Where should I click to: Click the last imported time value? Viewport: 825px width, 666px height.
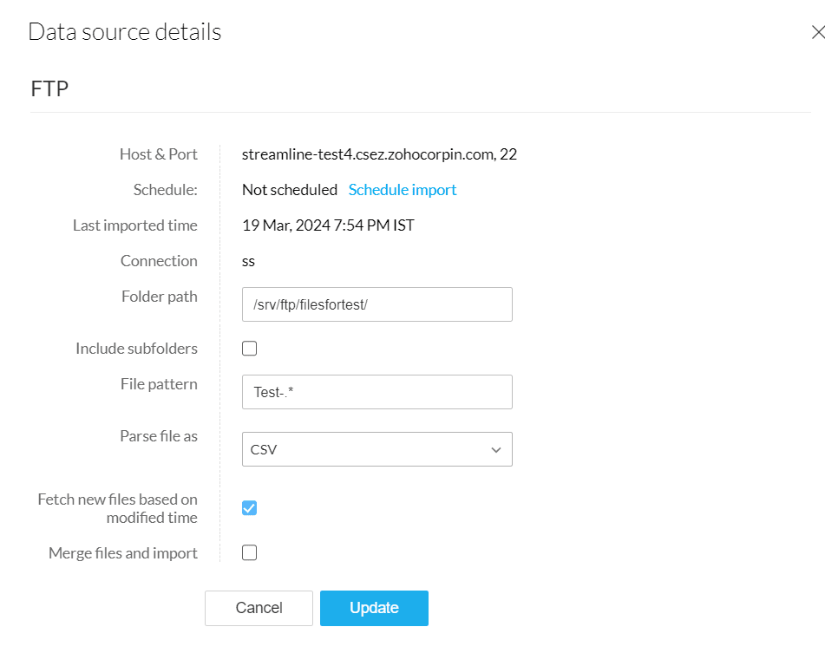click(x=328, y=225)
